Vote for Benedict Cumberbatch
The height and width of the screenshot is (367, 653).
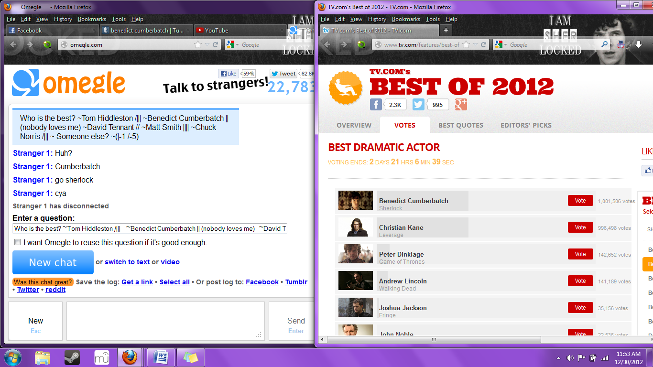pos(580,201)
